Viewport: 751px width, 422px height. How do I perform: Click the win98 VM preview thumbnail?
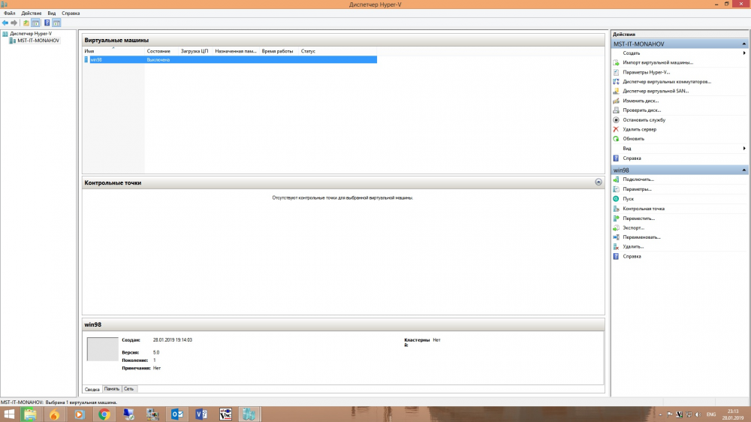tap(102, 349)
